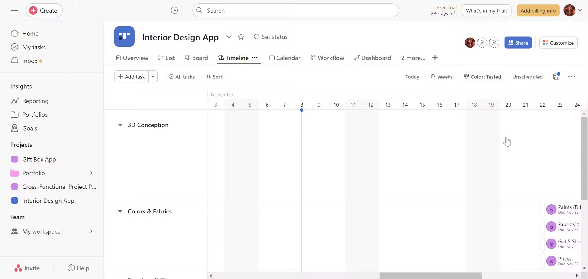Open Sort options
Screen dimensions: 588x279
click(214, 77)
